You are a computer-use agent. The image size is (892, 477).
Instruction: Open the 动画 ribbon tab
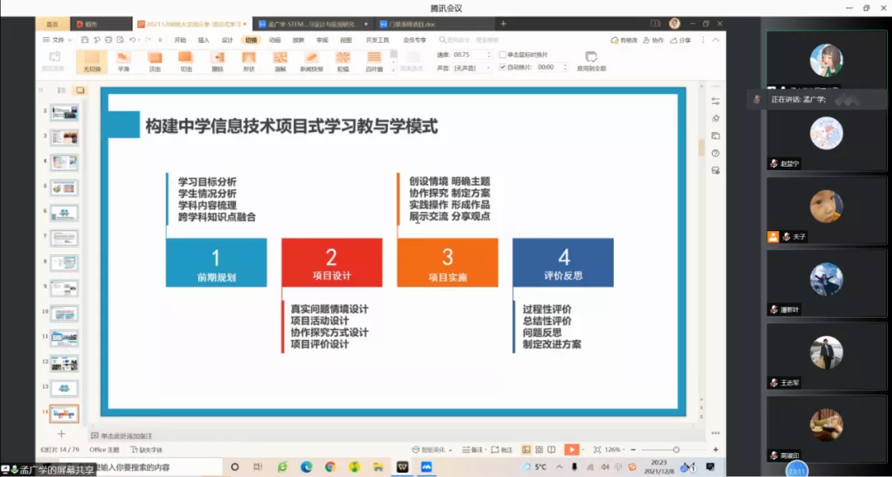point(275,40)
